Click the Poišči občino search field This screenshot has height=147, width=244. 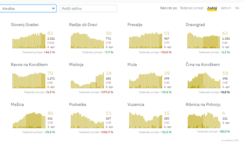[88, 9]
